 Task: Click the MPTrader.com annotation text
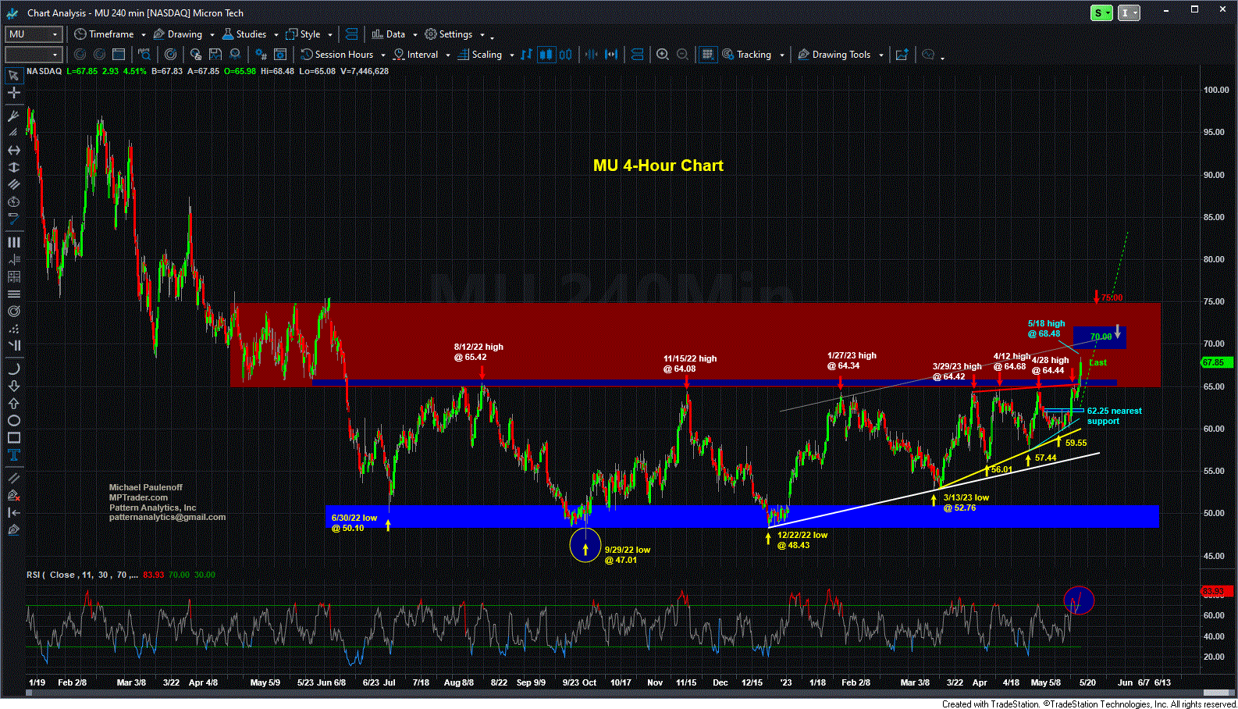point(138,497)
